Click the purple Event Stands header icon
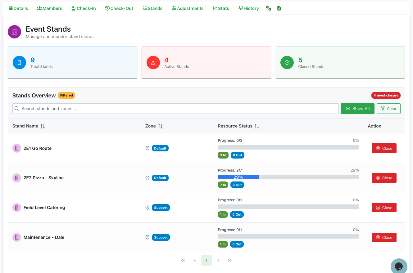Viewport: 413px width, 273px height. (x=14, y=32)
